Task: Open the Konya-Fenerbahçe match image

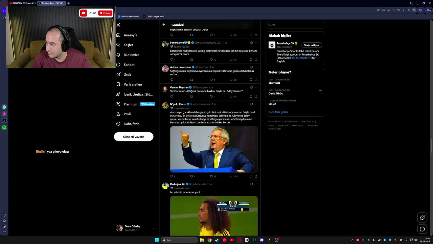Action: 214,216
